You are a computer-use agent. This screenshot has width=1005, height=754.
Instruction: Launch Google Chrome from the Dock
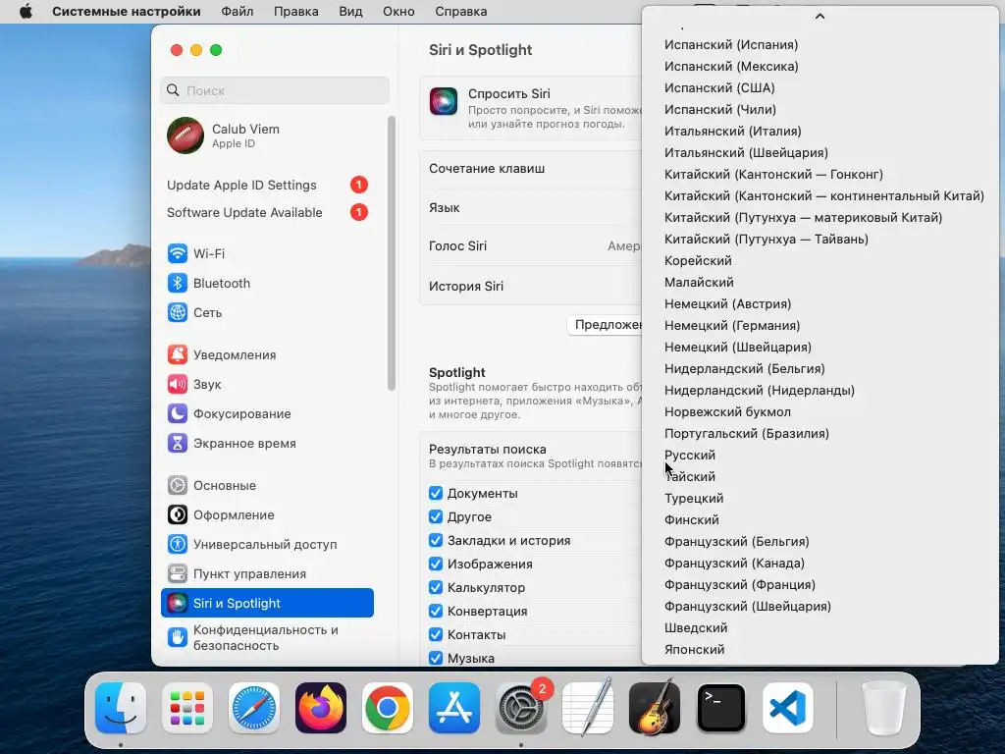[387, 708]
